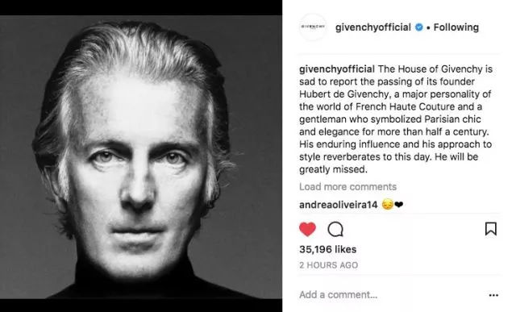Click the black and white portrait photo
The width and height of the screenshot is (516, 312).
pyautogui.click(x=141, y=157)
